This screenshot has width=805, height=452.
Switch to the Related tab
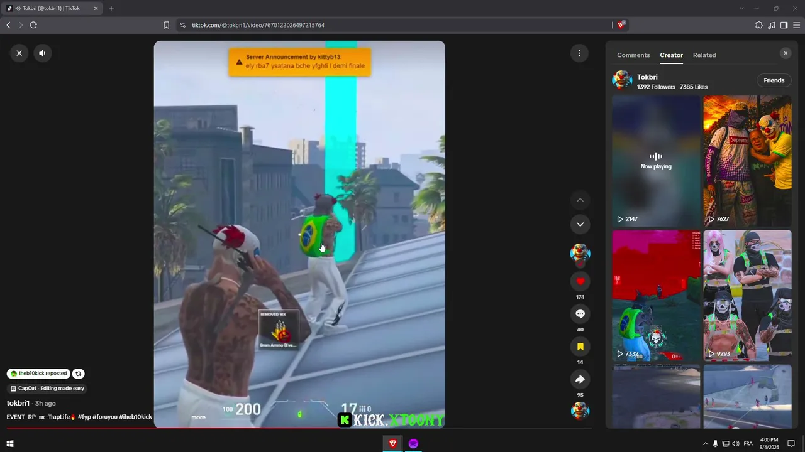(704, 55)
